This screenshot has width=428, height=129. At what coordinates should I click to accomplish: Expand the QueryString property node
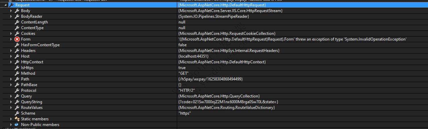[11, 102]
